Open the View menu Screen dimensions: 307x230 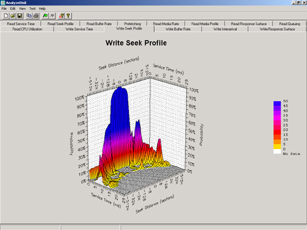pos(22,9)
